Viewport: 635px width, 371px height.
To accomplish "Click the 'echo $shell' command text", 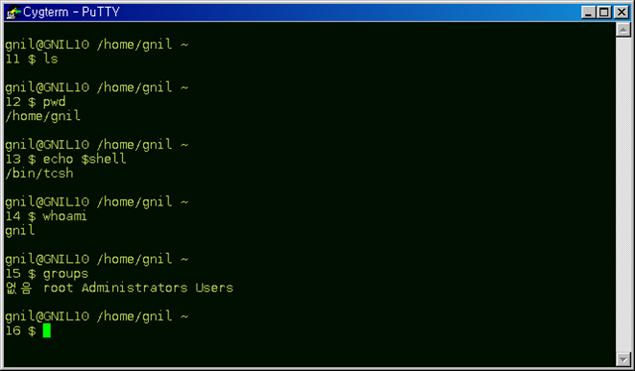I will click(x=84, y=159).
